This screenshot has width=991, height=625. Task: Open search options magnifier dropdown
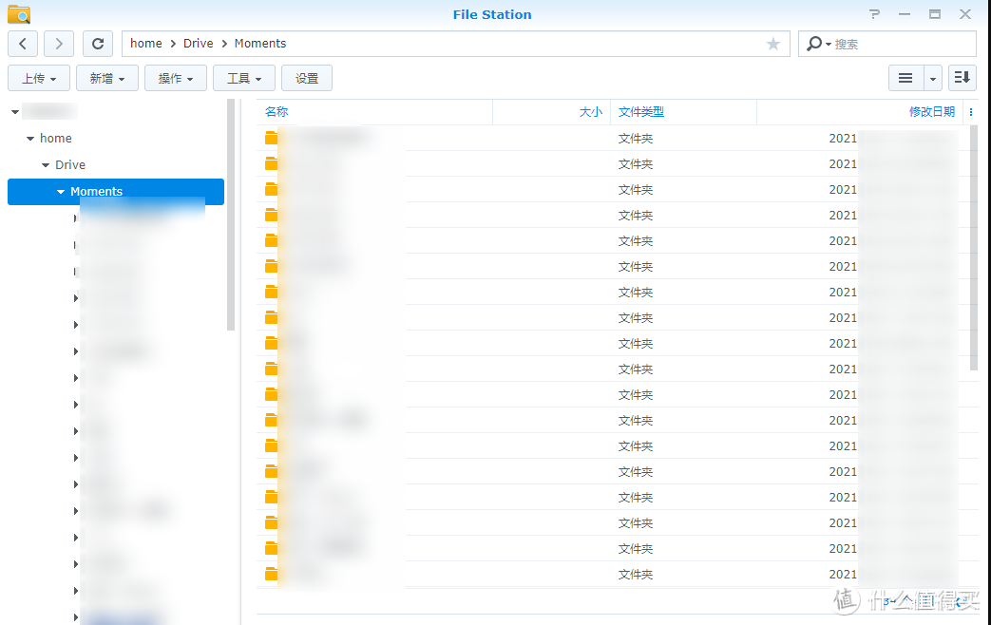pyautogui.click(x=818, y=44)
